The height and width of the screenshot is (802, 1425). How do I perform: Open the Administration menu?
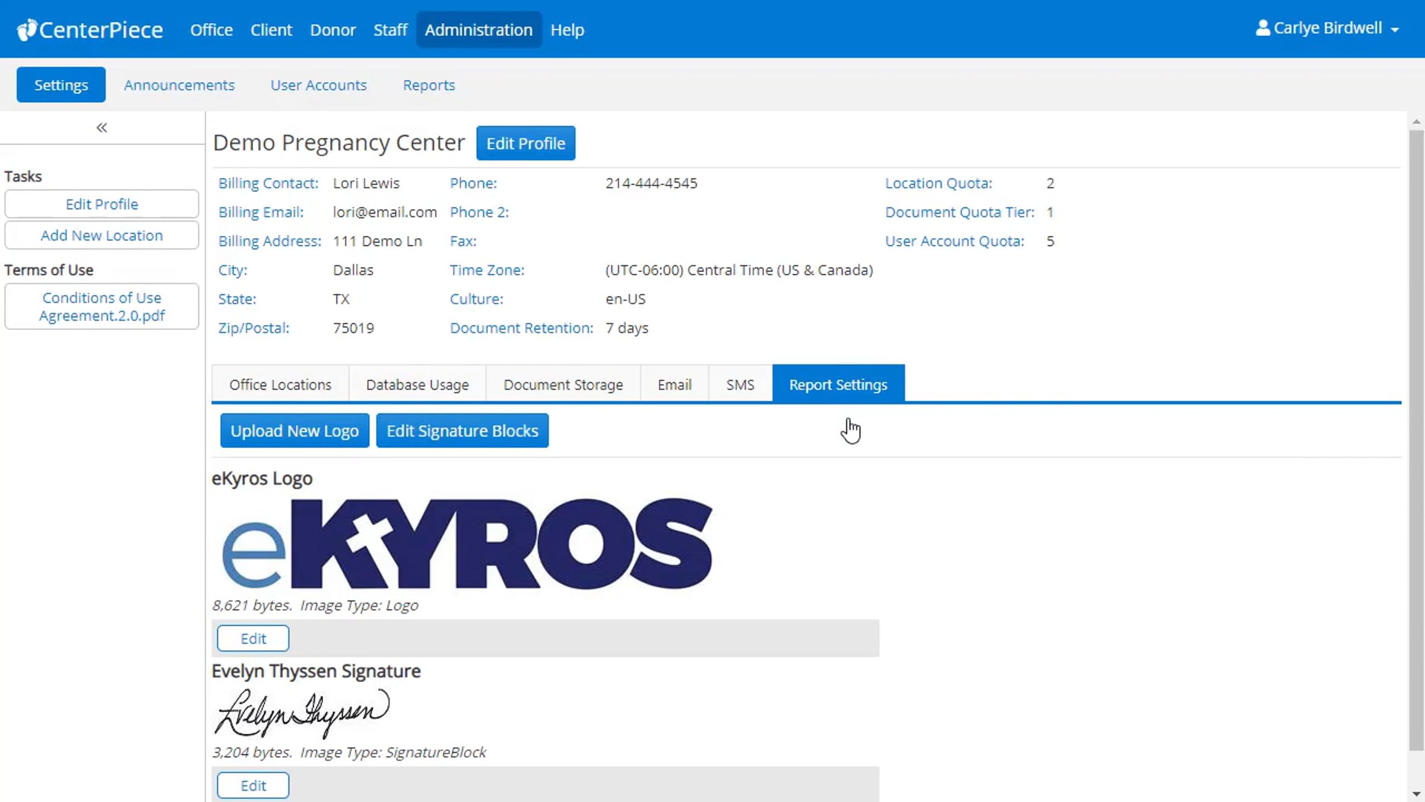(x=479, y=29)
